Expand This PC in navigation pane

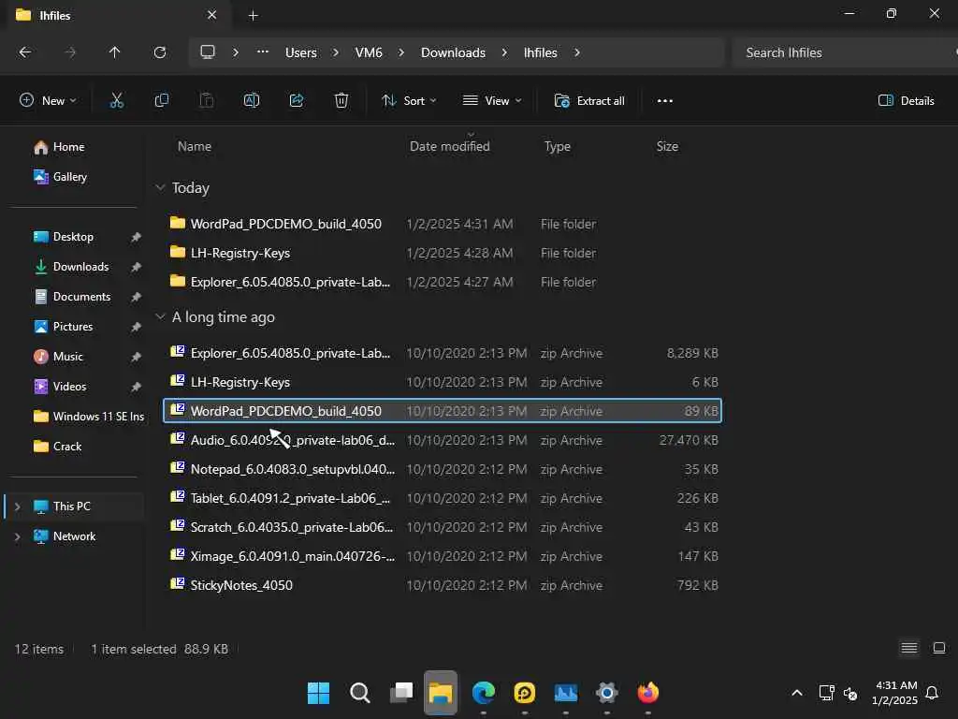click(18, 506)
